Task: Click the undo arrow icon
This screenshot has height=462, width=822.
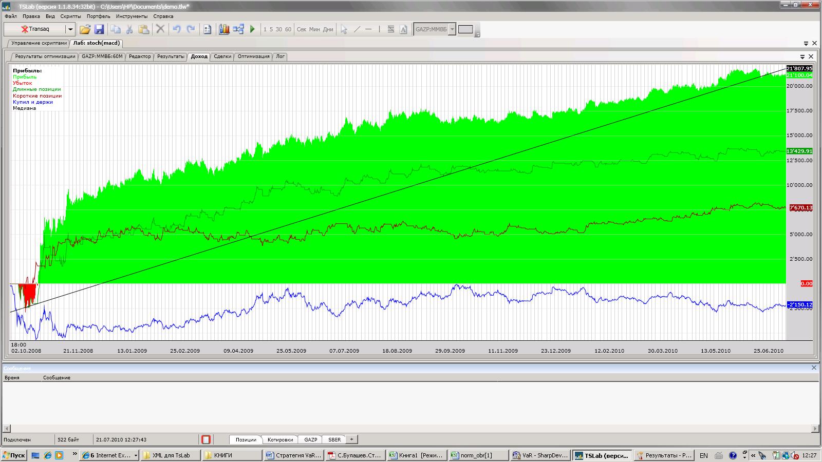Action: (x=177, y=29)
